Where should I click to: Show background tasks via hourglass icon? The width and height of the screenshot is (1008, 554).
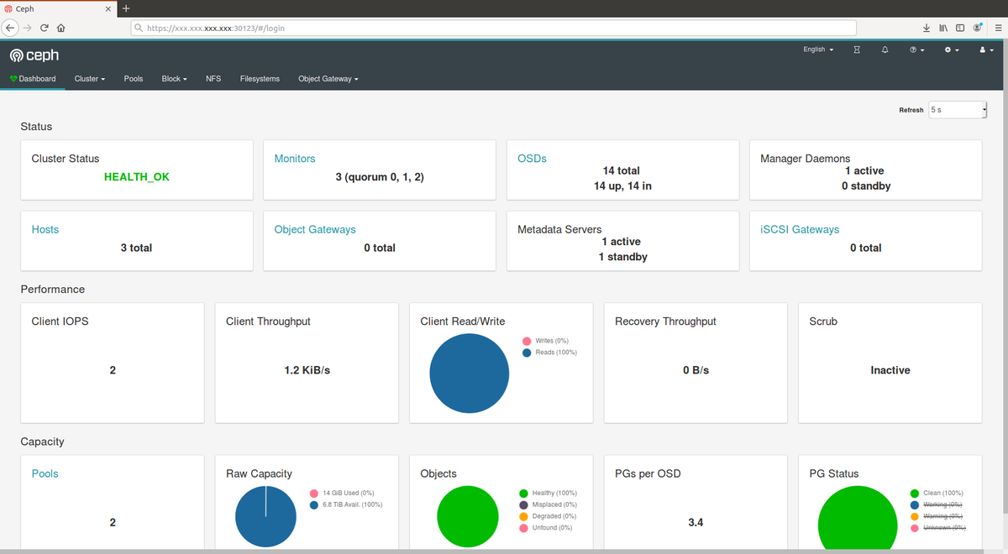click(857, 50)
